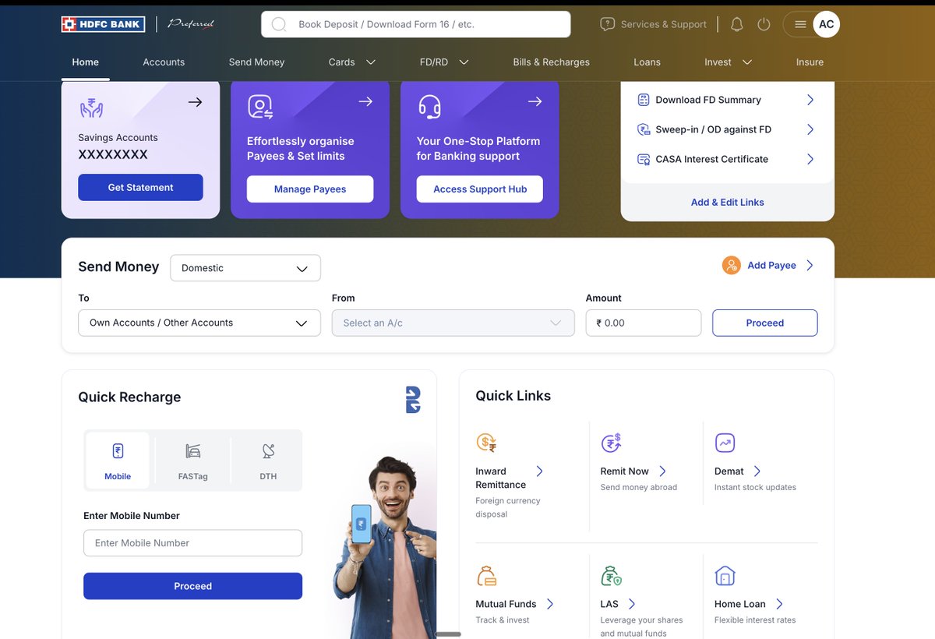Click chevron next to CASA Interest Certificate
The width and height of the screenshot is (935, 639).
(x=810, y=159)
